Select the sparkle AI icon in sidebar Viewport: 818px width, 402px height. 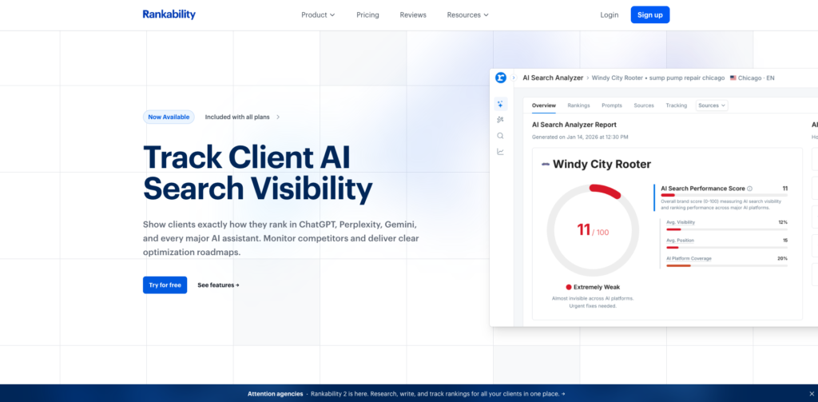tap(500, 104)
